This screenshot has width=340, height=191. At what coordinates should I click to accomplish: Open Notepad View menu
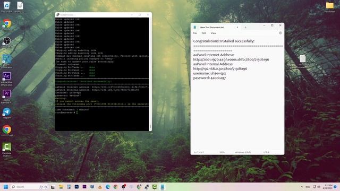[x=214, y=33]
